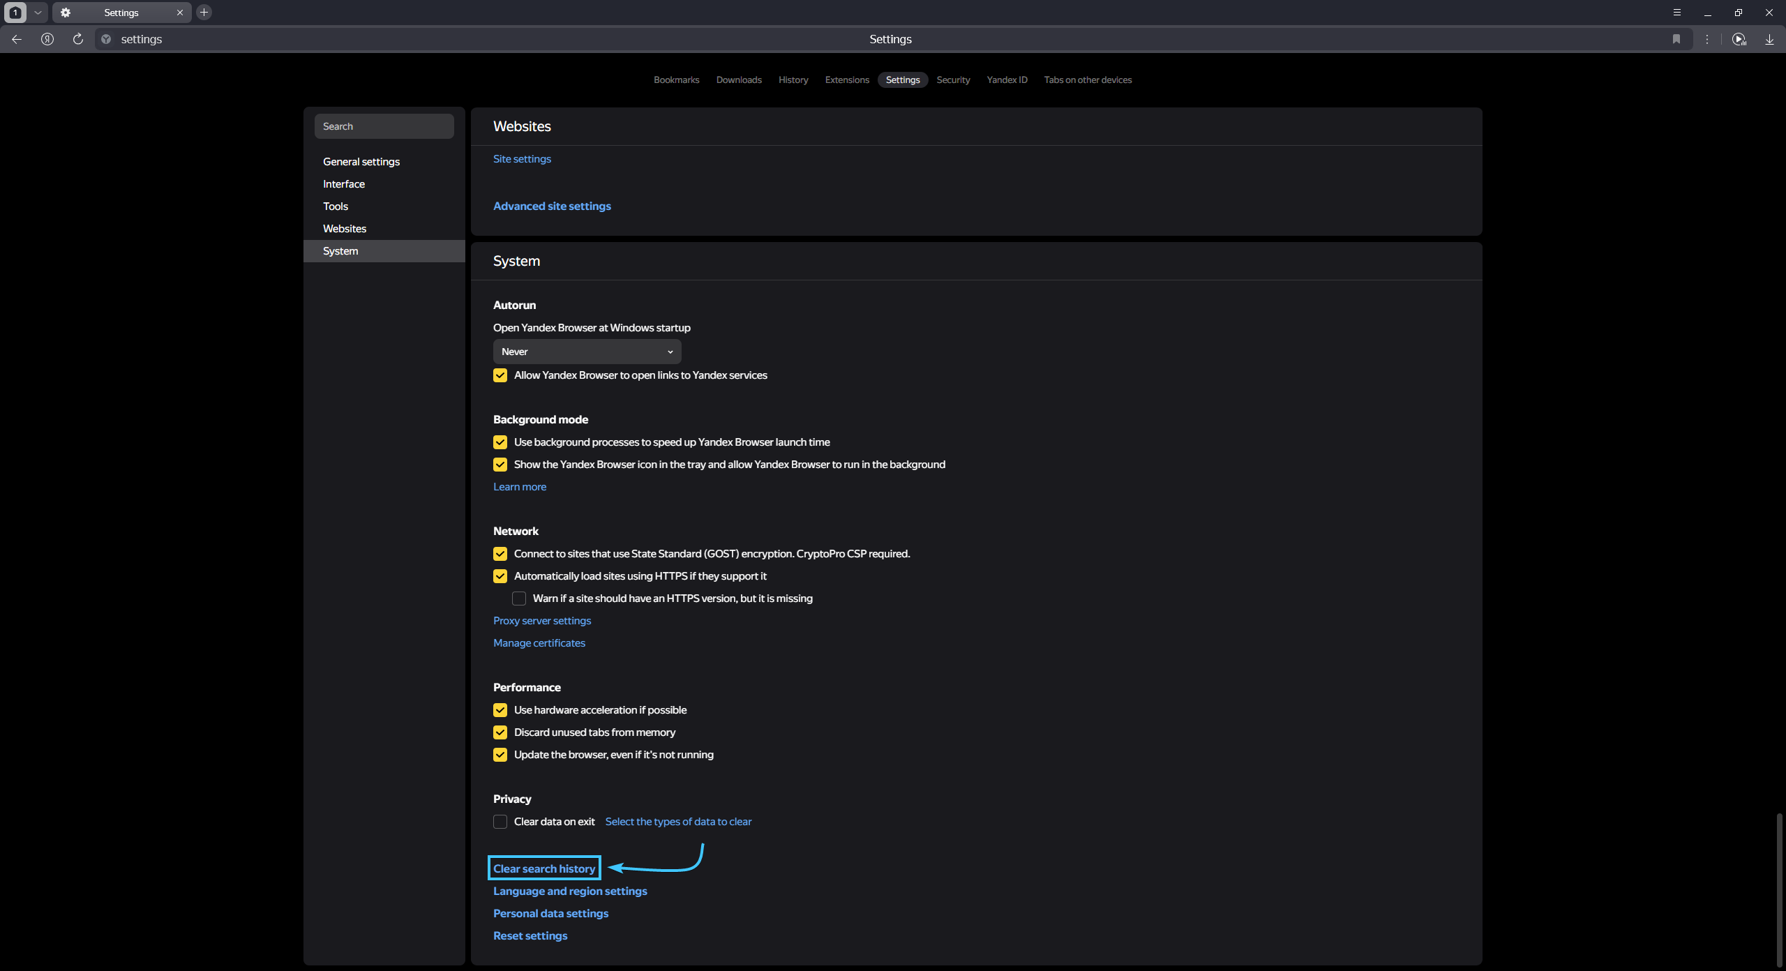Open the three-dot page menu
The height and width of the screenshot is (971, 1786).
click(1707, 39)
